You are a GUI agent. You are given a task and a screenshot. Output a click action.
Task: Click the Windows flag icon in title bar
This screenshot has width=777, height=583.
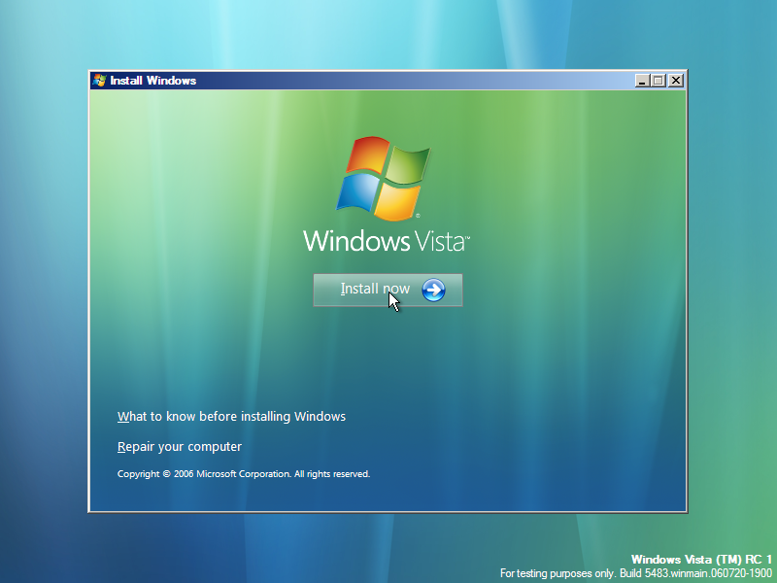(x=100, y=81)
